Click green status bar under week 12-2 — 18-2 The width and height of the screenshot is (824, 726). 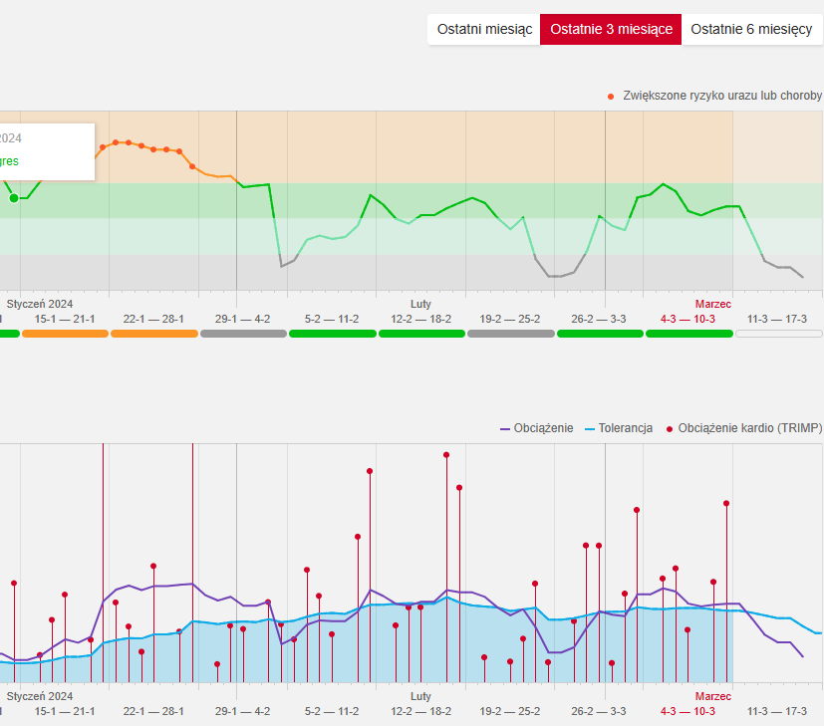(x=421, y=334)
